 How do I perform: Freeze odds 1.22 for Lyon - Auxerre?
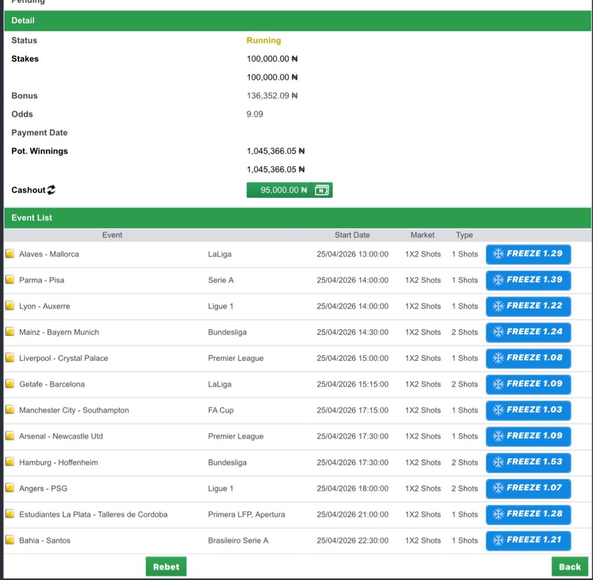click(528, 306)
